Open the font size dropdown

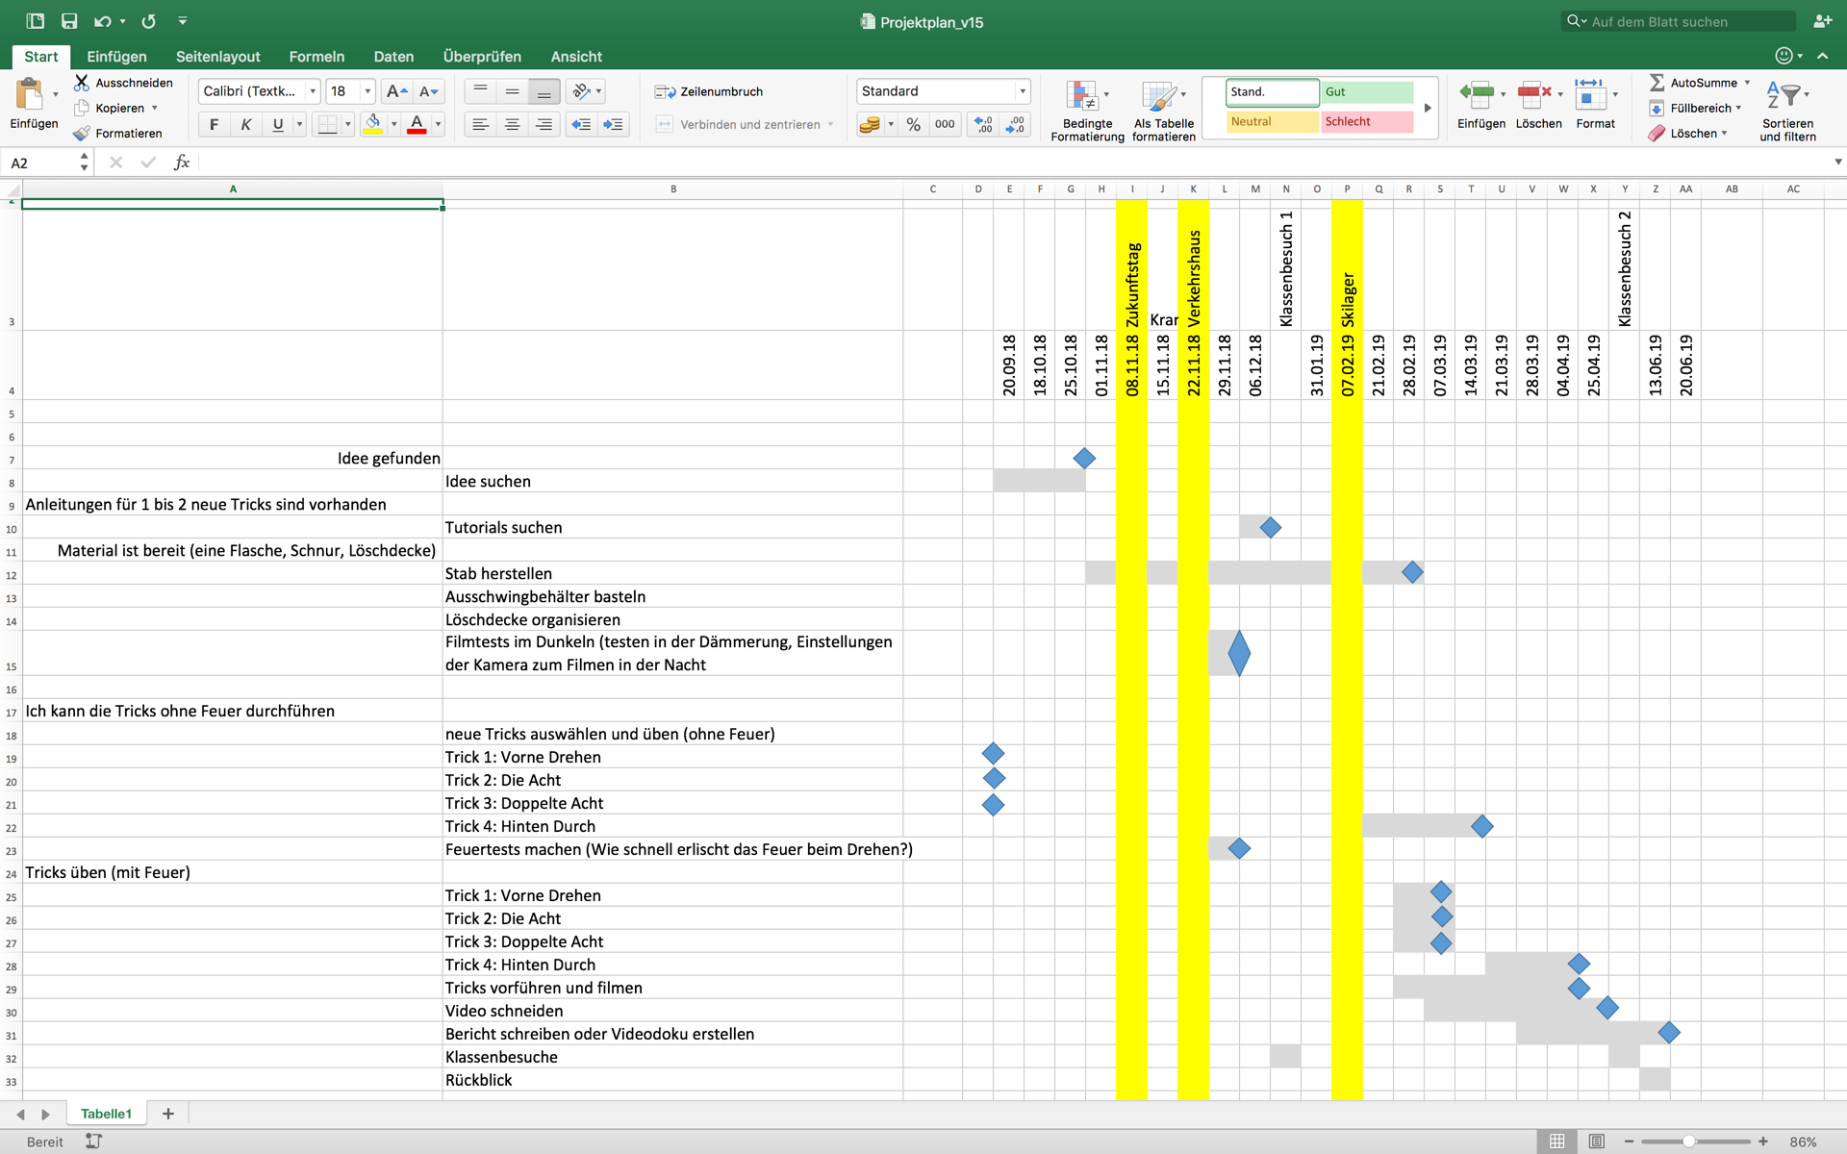pos(367,91)
